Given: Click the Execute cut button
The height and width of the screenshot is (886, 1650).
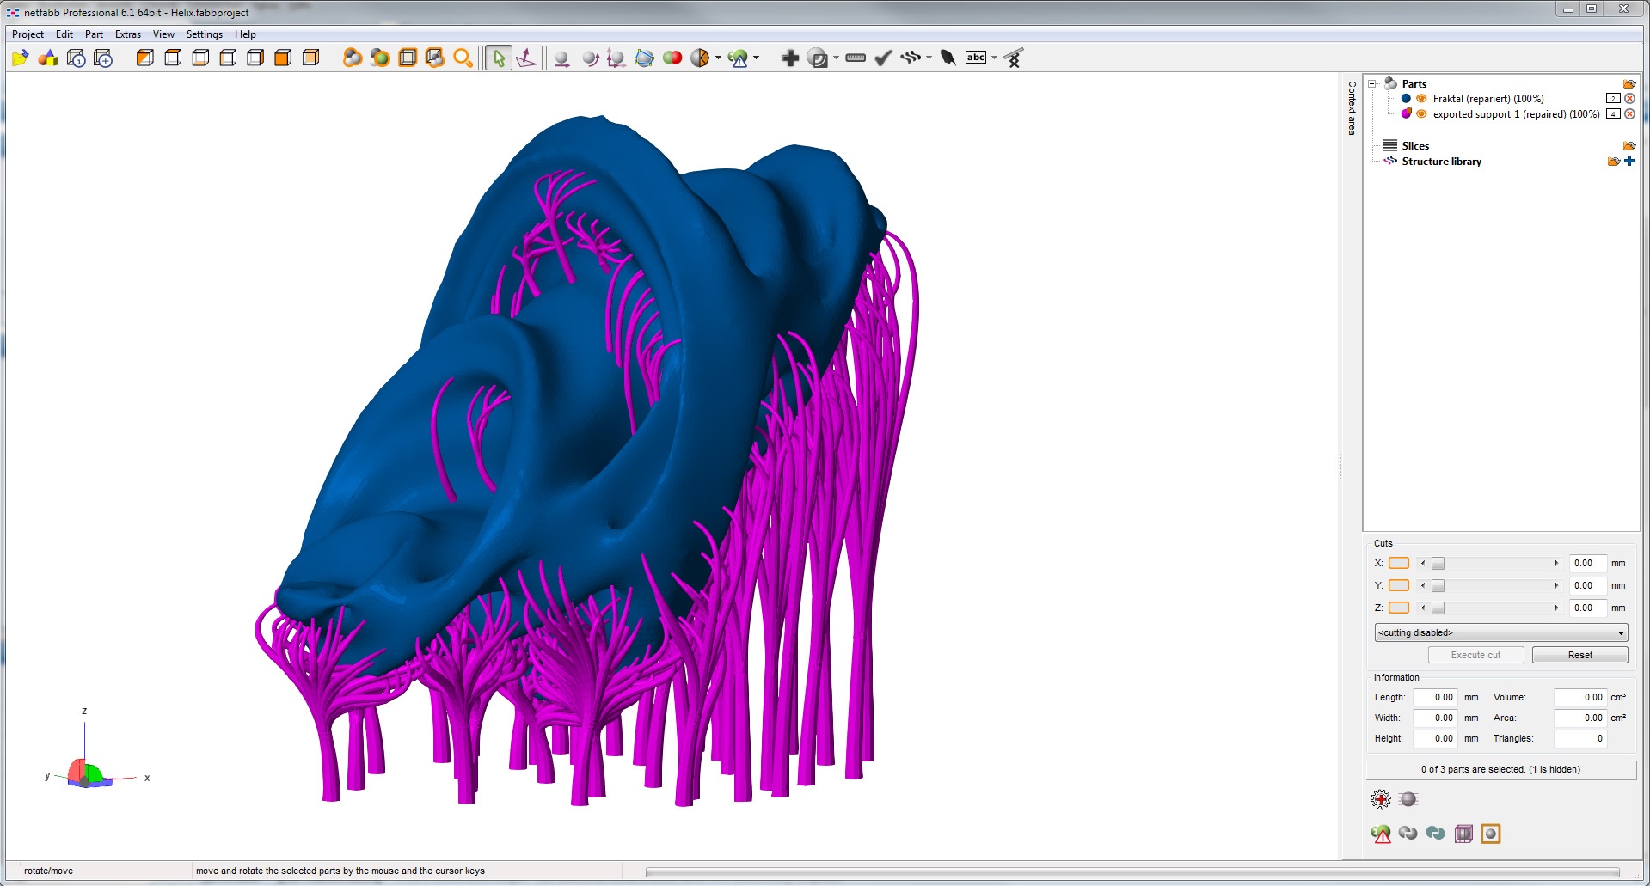Looking at the screenshot, I should pos(1475,655).
